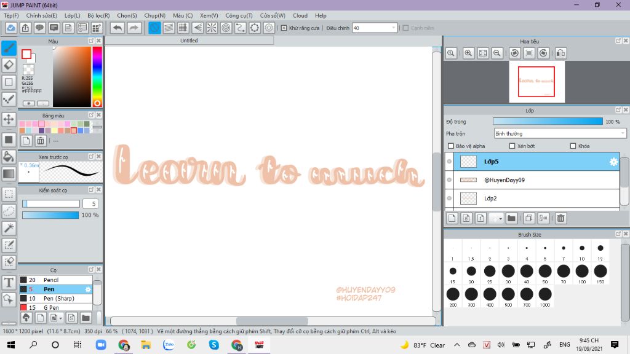
Task: Select the Magic Wand tool
Action: 9,228
